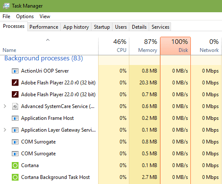This screenshot has height=184, width=222.
Task: Click the ActionUri OOP Server process icon
Action: (15, 71)
